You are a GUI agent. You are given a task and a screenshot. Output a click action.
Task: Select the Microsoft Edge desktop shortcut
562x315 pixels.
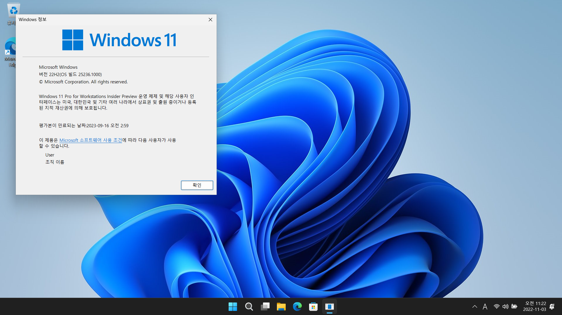[11, 52]
